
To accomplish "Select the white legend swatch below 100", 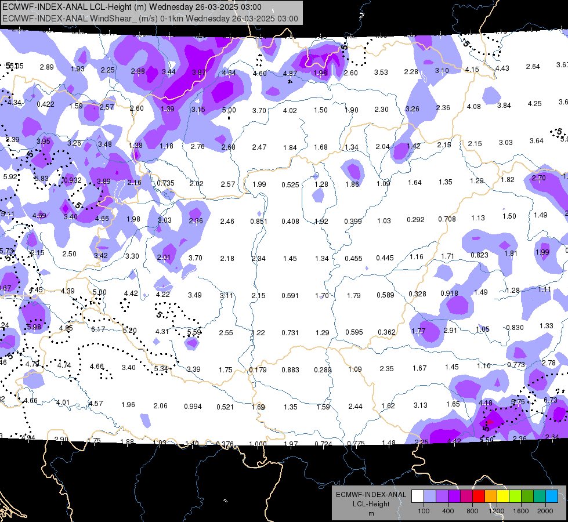I will click(418, 496).
